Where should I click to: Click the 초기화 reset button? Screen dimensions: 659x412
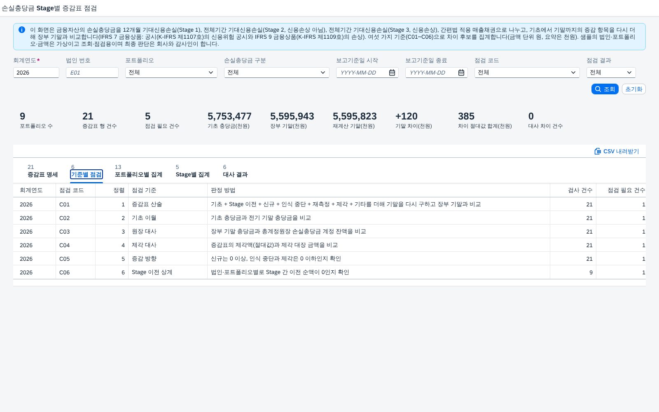tap(633, 89)
